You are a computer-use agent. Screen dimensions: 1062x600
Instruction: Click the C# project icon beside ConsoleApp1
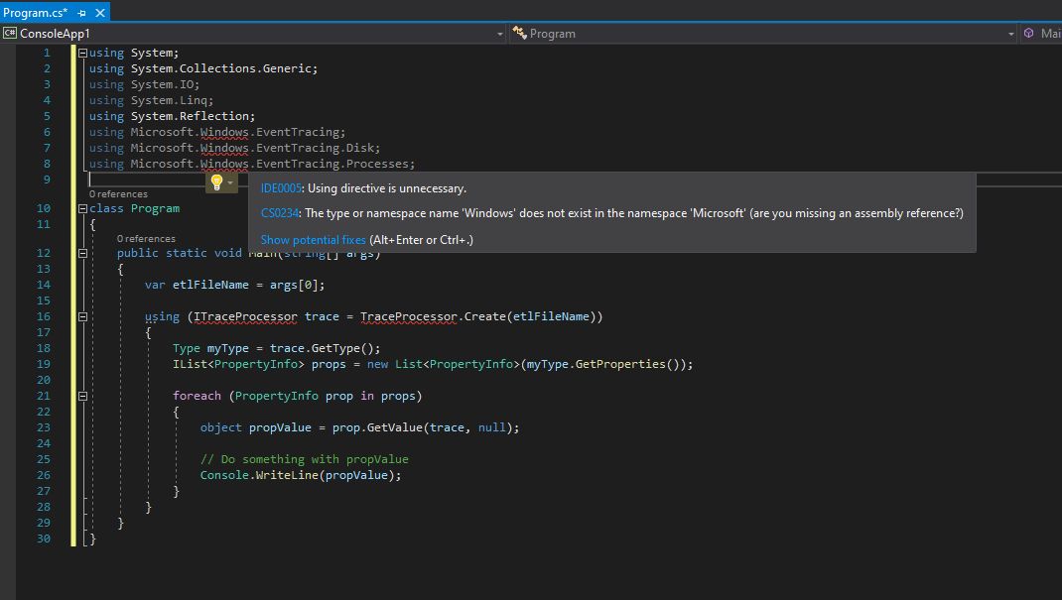point(10,33)
